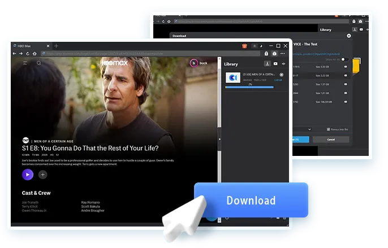The image size is (388, 248).
Task: Click Cancel in the back Download dialog
Action: click(331, 140)
